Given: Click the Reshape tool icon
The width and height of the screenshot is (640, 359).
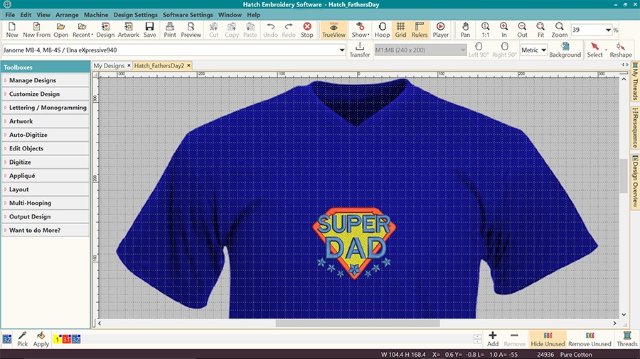Looking at the screenshot, I should (x=620, y=50).
